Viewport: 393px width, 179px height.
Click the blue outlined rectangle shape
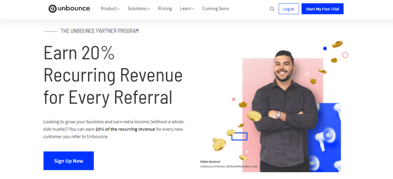tap(239, 136)
